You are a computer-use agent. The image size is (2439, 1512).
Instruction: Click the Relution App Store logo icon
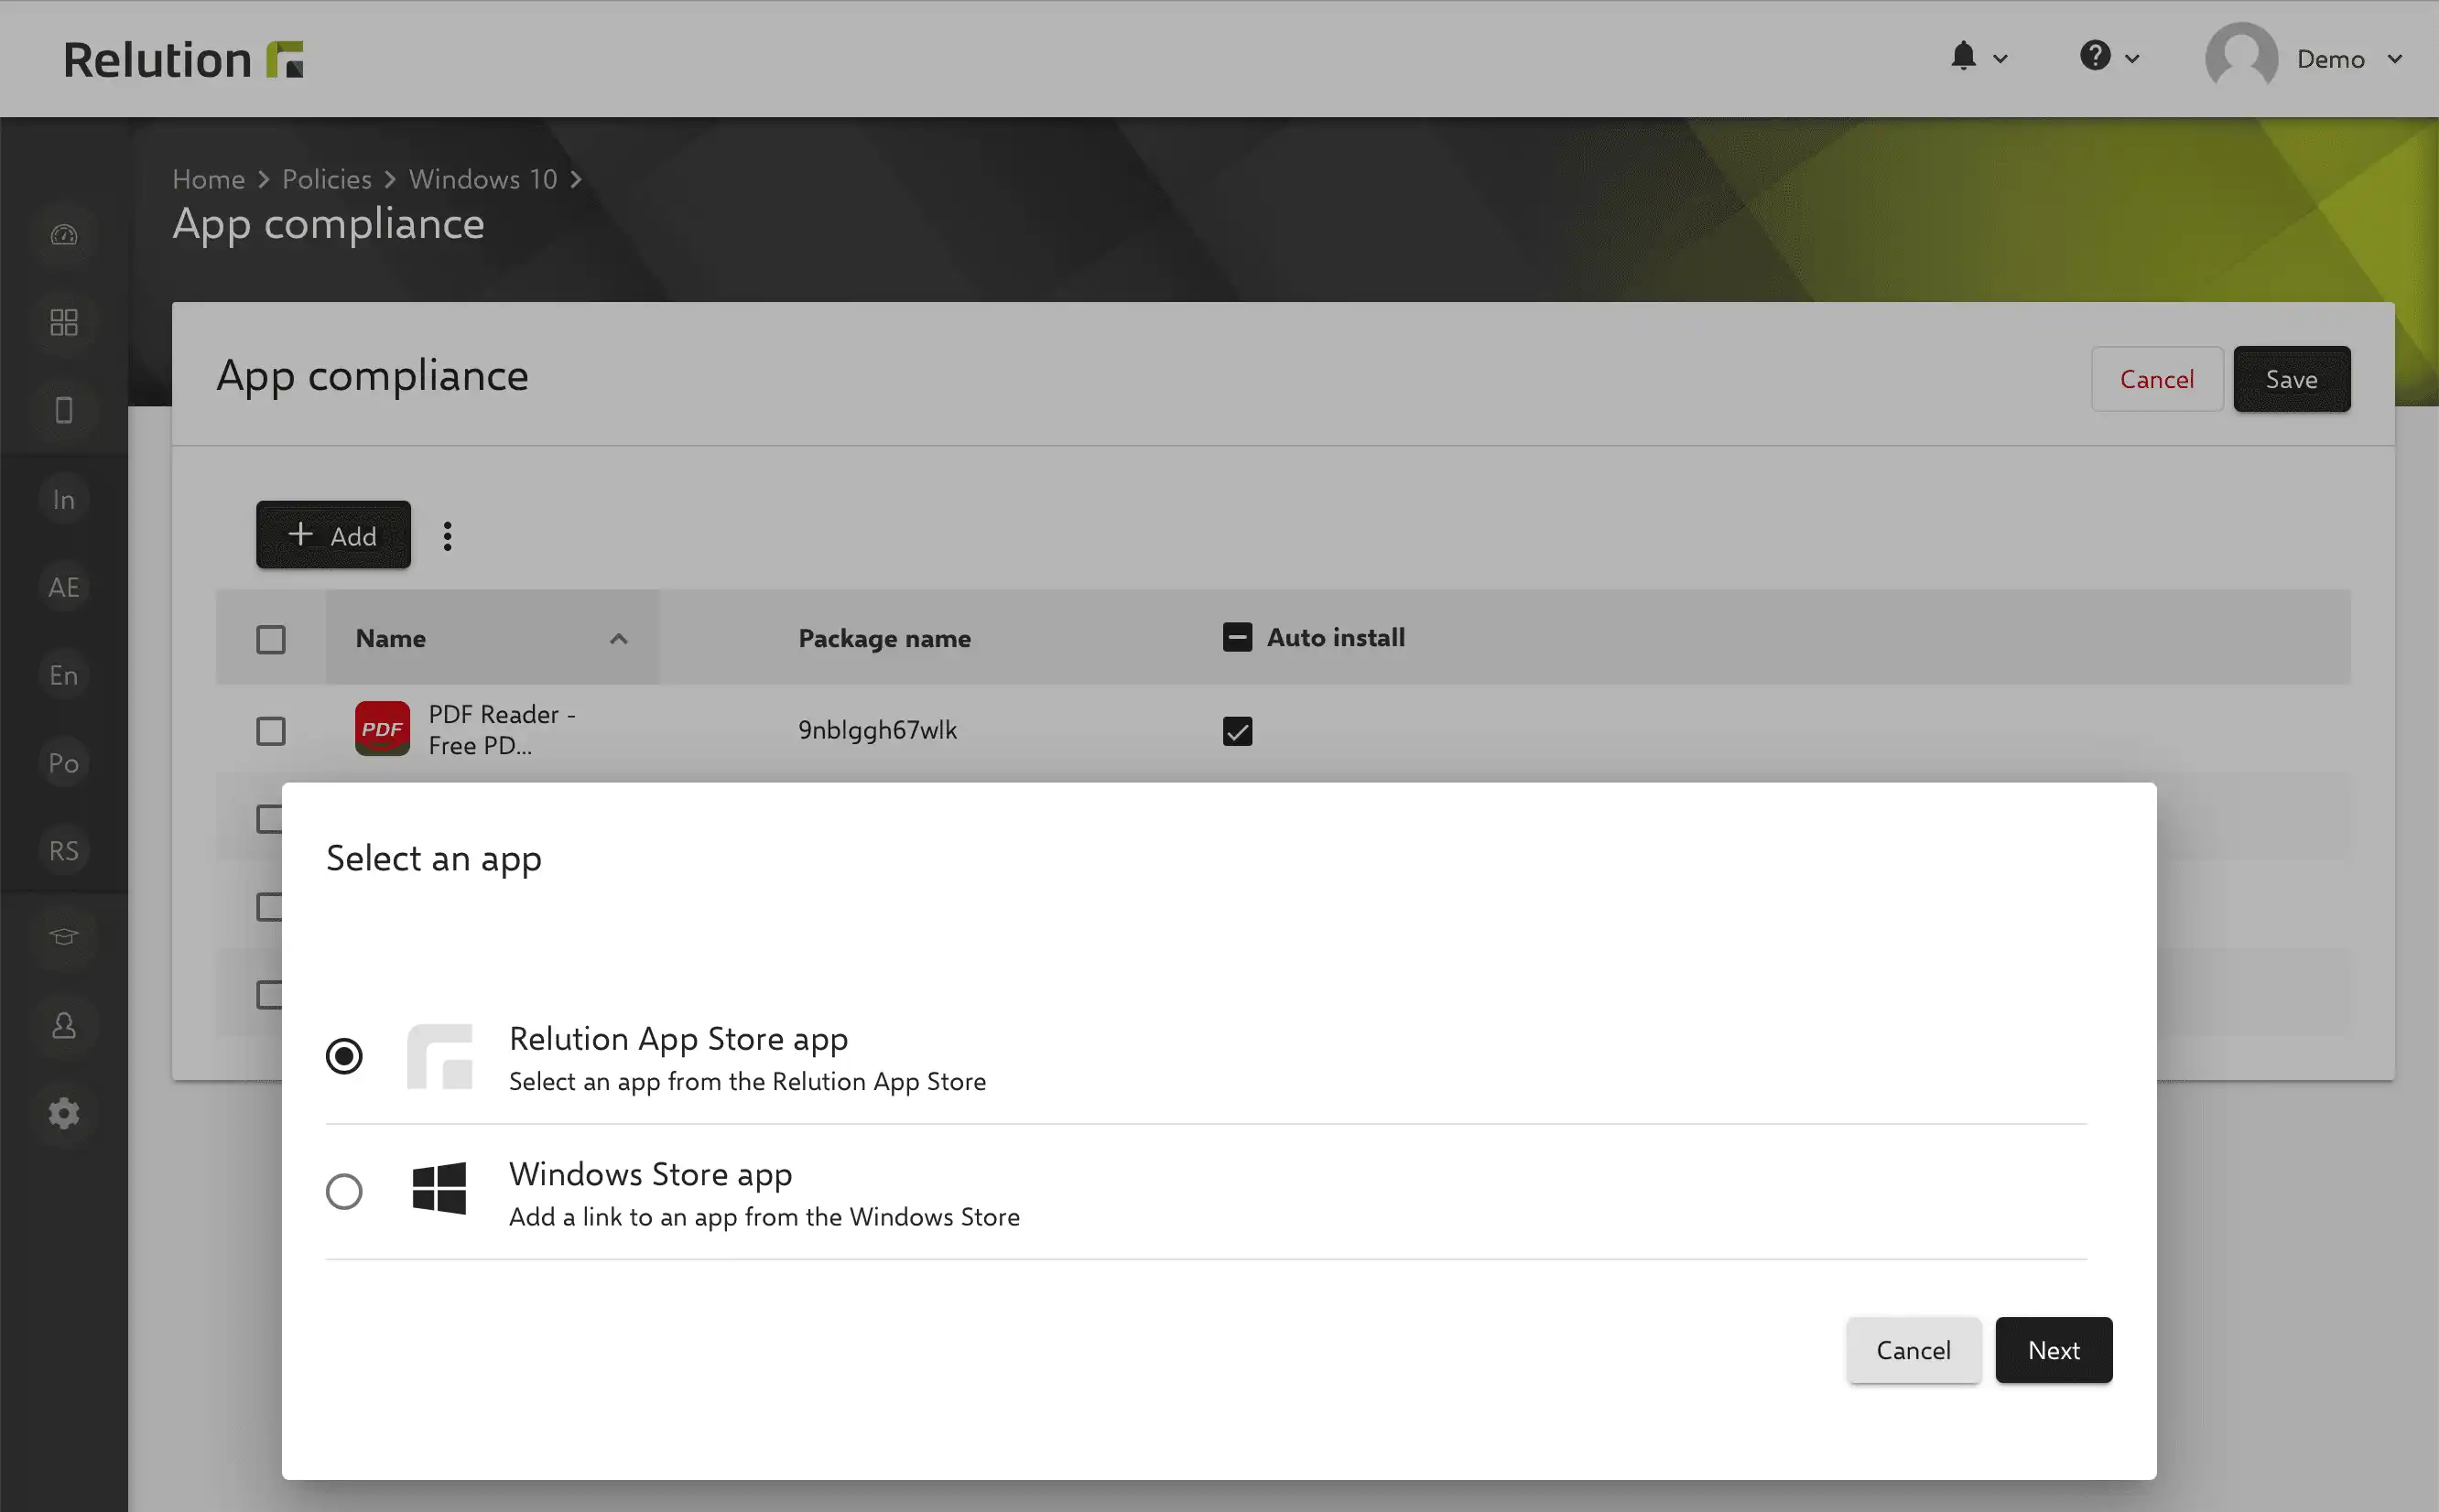coord(439,1057)
